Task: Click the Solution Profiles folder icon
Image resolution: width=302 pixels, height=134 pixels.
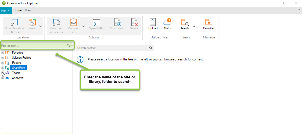Action: 7,58
